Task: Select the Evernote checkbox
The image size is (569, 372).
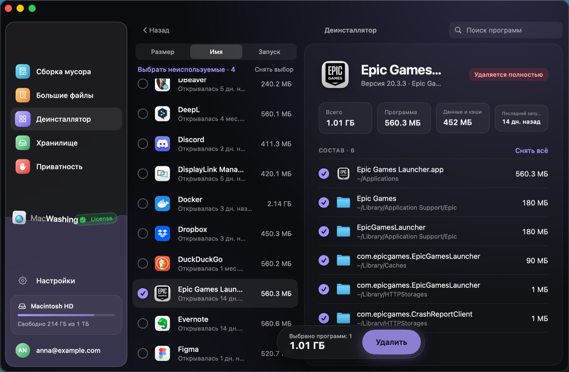Action: pos(143,323)
